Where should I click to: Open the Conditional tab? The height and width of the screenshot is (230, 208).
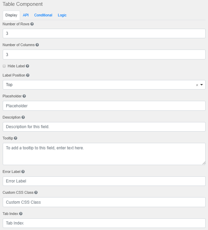click(x=43, y=15)
